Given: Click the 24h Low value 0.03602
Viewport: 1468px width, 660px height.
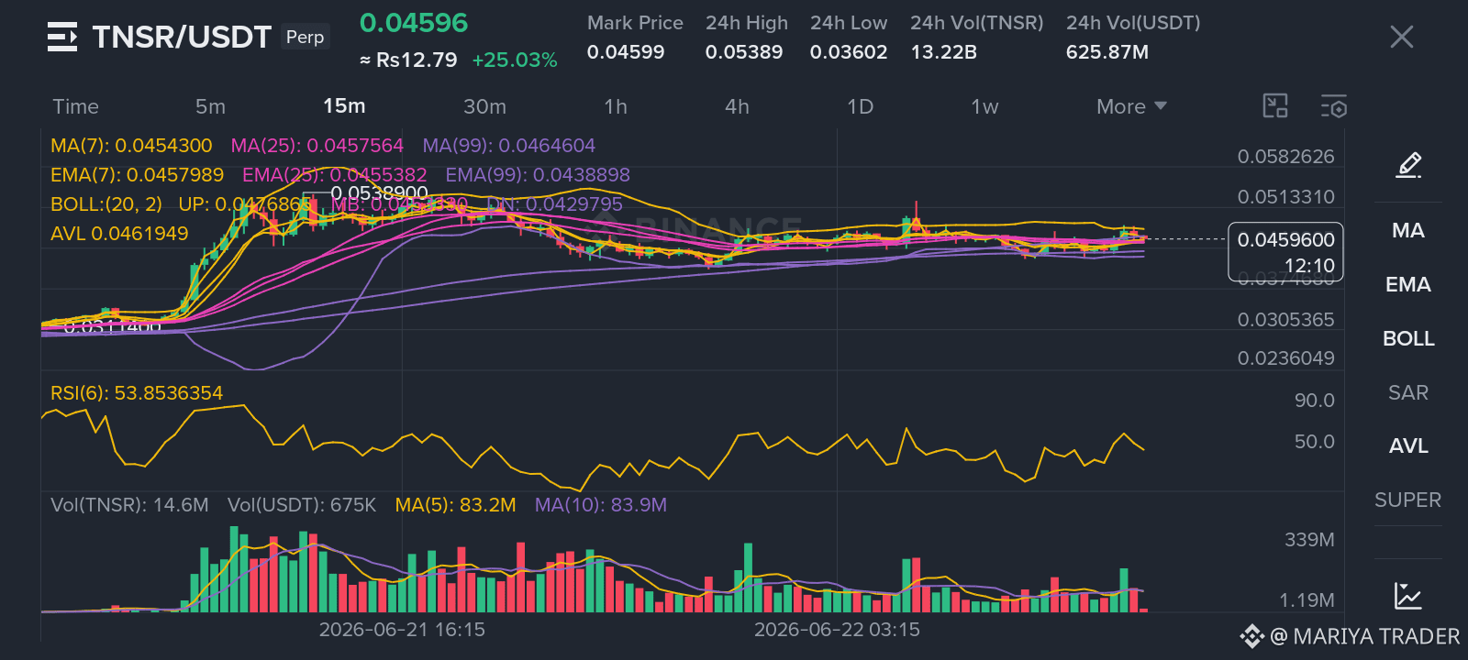Looking at the screenshot, I should [849, 52].
